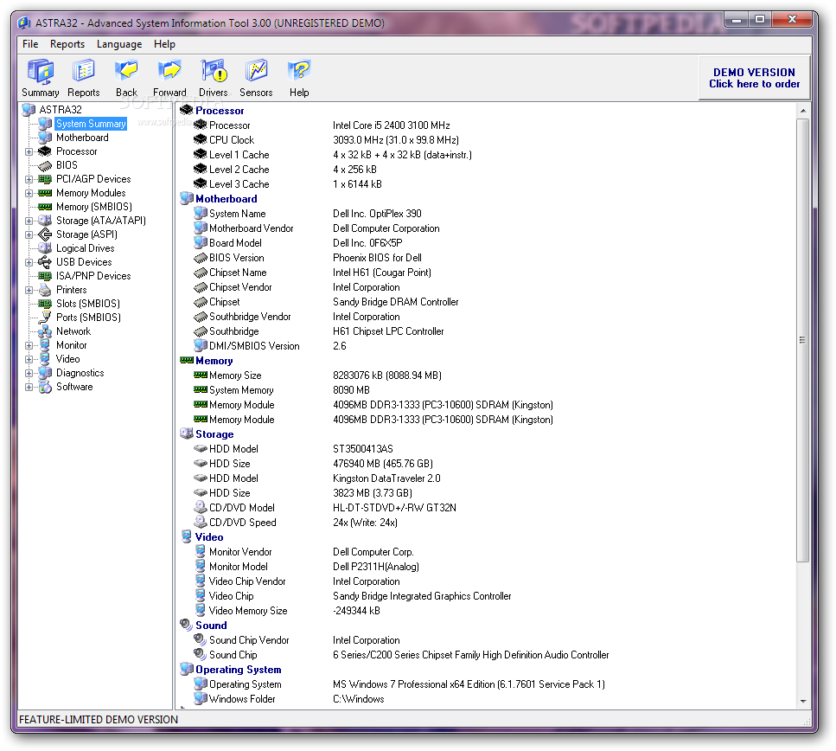Screen dimensions: 836x751
Task: Click the Slots (SMBIOS) icon in tree
Action: click(x=45, y=304)
